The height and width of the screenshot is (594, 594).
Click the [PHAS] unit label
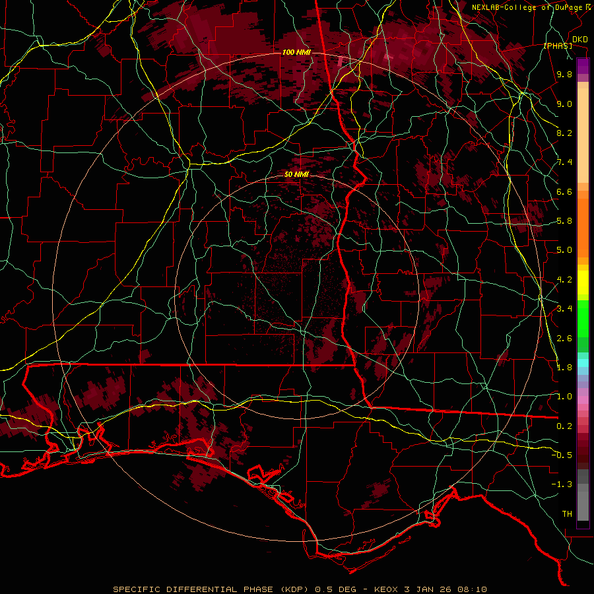(558, 46)
